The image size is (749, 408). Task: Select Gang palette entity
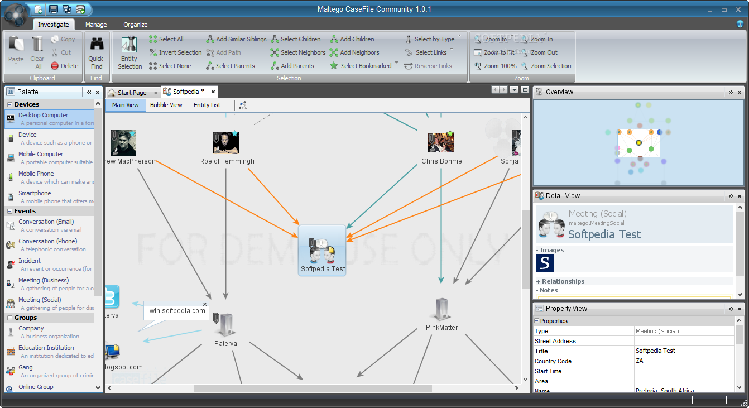[49, 371]
